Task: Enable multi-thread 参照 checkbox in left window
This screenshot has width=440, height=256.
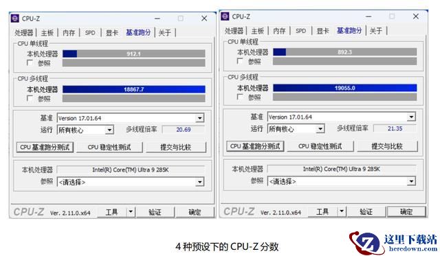Action: 30,98
